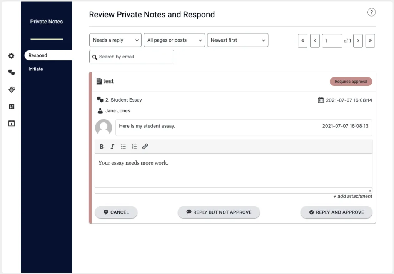Click the 2021-07-07 16:08:14 timestamp

349,100
